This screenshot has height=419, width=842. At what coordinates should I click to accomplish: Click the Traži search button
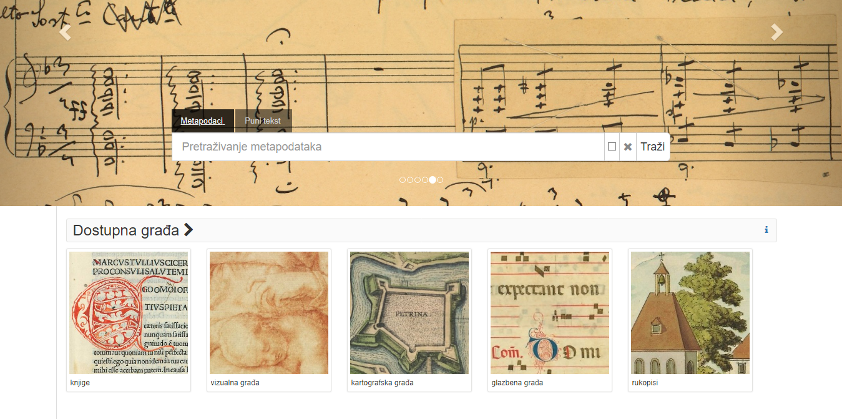[x=653, y=147]
